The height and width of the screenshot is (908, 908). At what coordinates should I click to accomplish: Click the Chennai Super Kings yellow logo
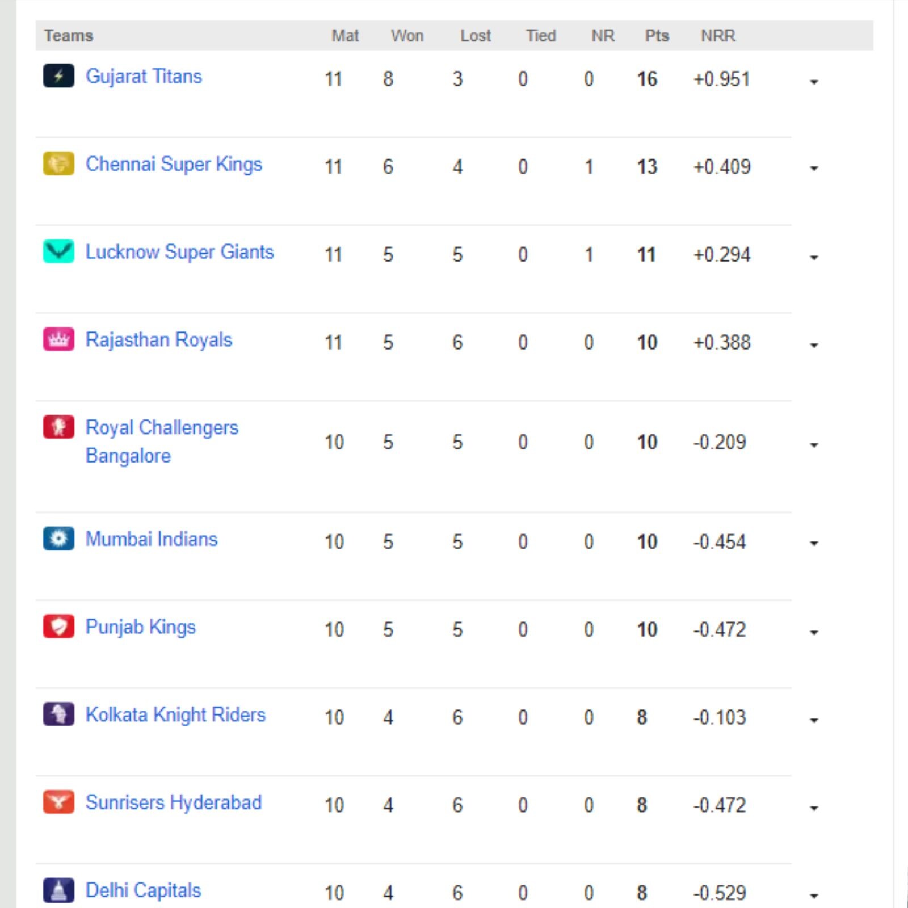click(x=58, y=163)
